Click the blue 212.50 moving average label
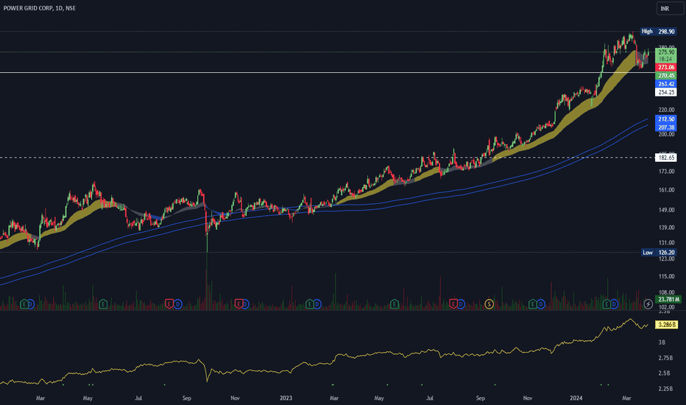The image size is (686, 405). pyautogui.click(x=666, y=119)
